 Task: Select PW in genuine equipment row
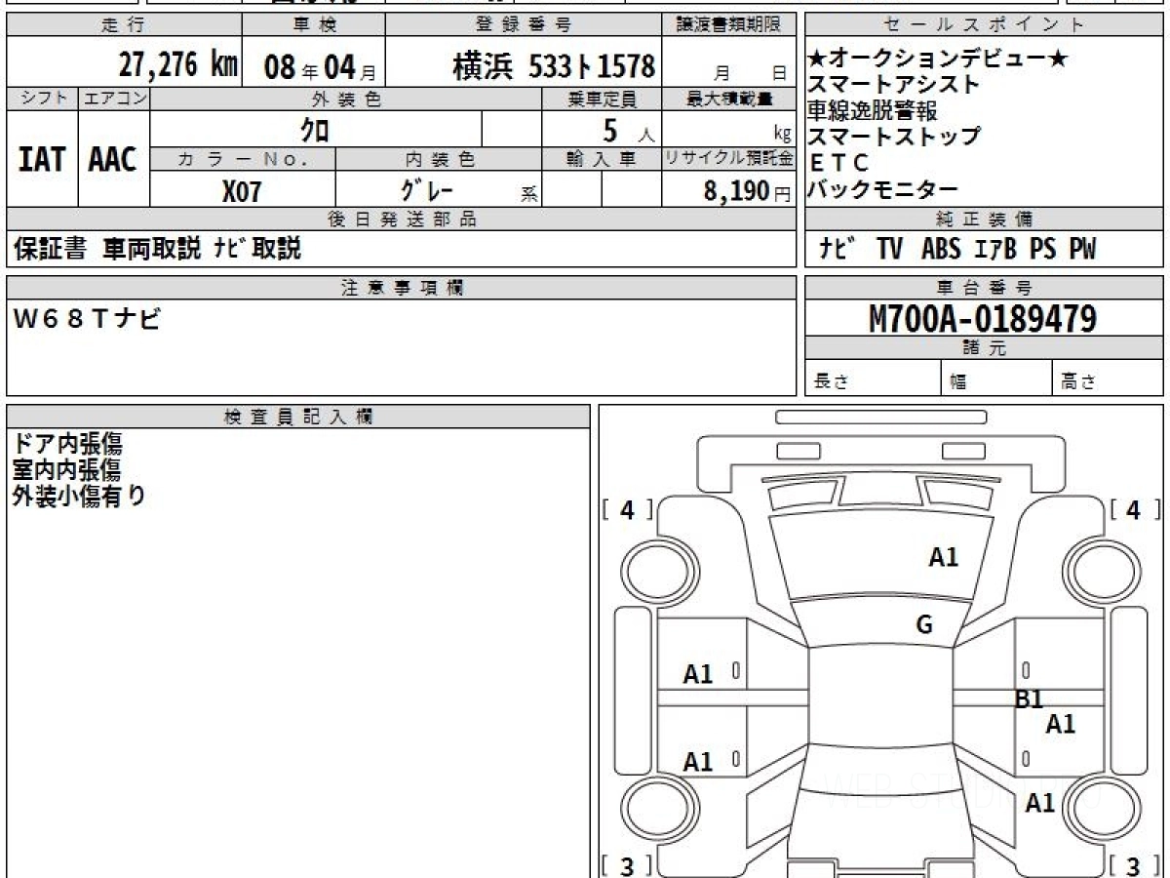1082,250
